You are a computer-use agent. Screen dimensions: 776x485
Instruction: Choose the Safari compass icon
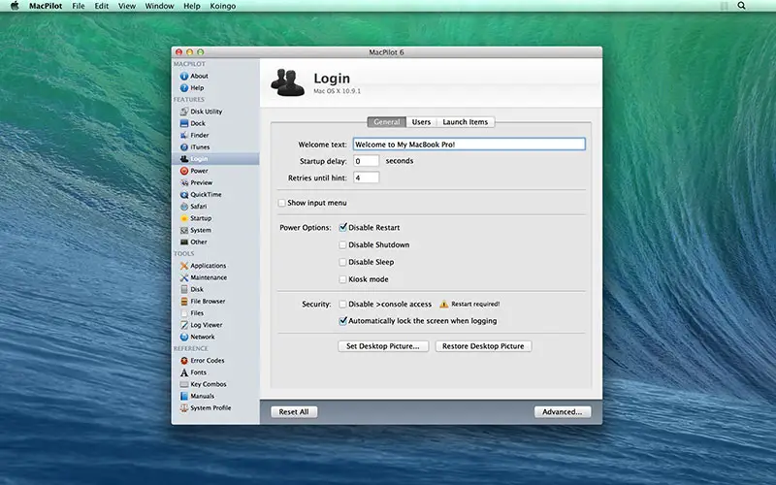click(x=184, y=207)
